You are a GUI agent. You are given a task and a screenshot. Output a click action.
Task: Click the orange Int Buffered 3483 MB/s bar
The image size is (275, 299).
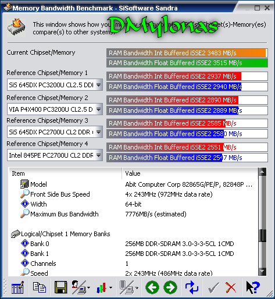click(x=187, y=53)
